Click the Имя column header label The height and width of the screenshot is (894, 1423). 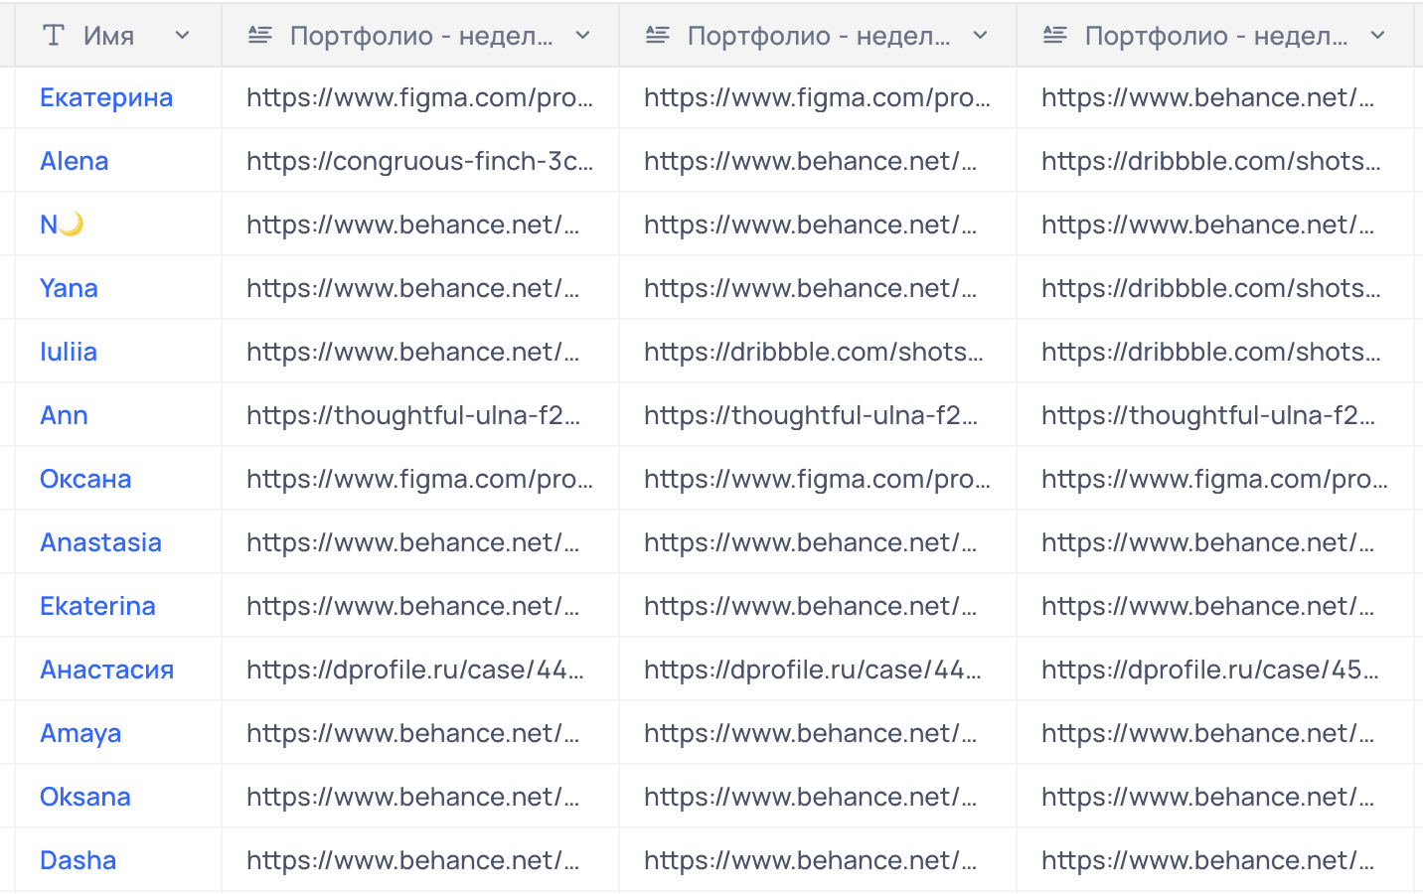109,36
